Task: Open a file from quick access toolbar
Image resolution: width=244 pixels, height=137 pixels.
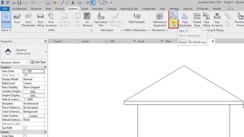Action: click(14, 3)
